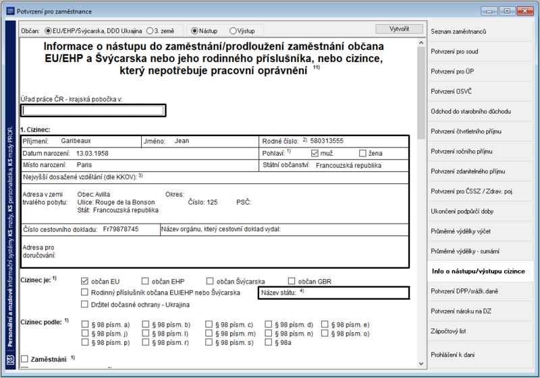Image resolution: width=540 pixels, height=378 pixels.
Task: Toggle the žena checkbox
Action: pyautogui.click(x=362, y=153)
